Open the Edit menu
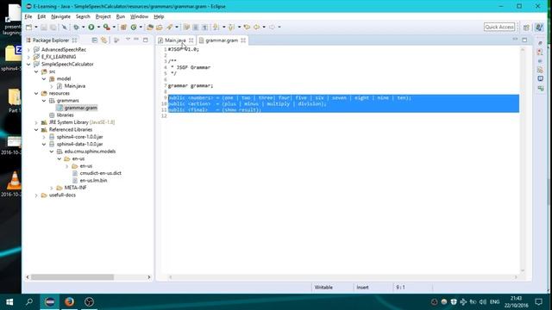The image size is (552, 310). pyautogui.click(x=41, y=16)
